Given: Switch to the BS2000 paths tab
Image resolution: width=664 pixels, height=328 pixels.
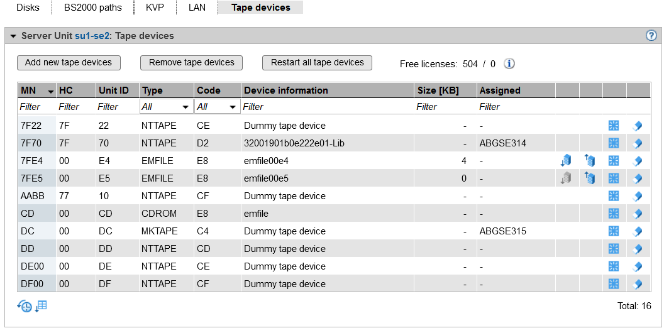Looking at the screenshot, I should 92,8.
